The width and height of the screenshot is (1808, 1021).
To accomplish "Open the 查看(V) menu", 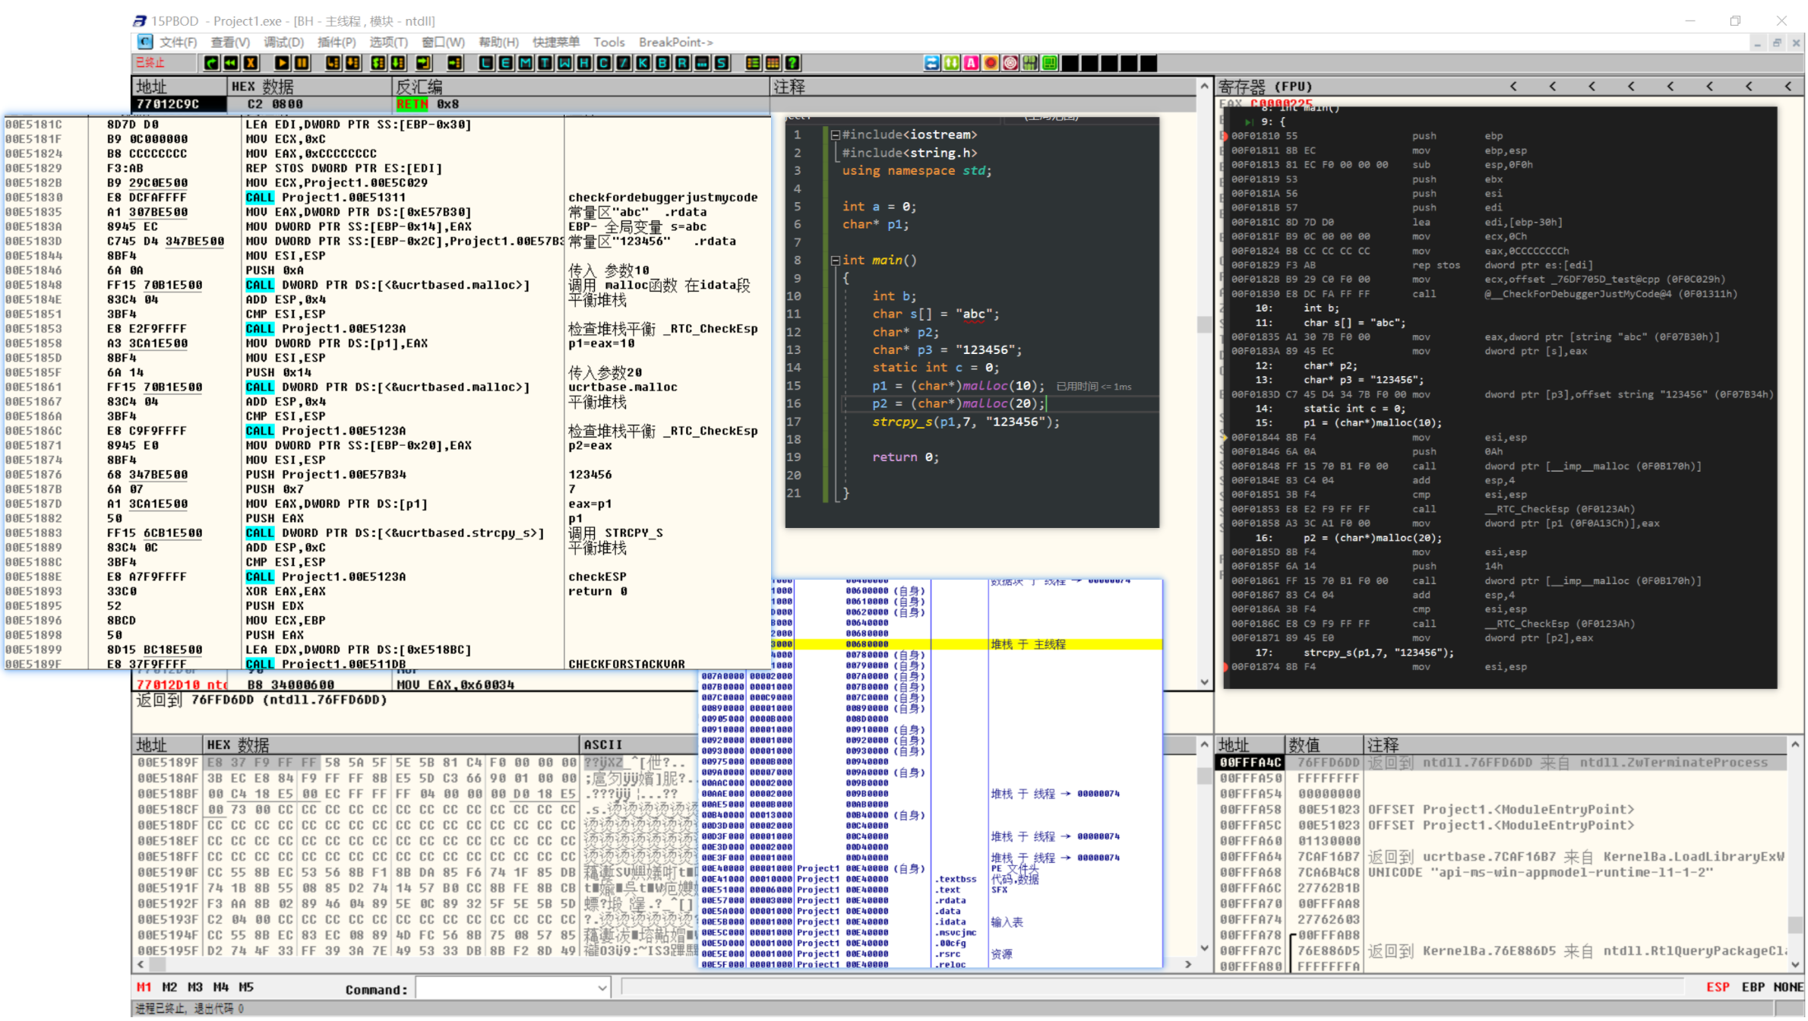I will click(x=230, y=42).
